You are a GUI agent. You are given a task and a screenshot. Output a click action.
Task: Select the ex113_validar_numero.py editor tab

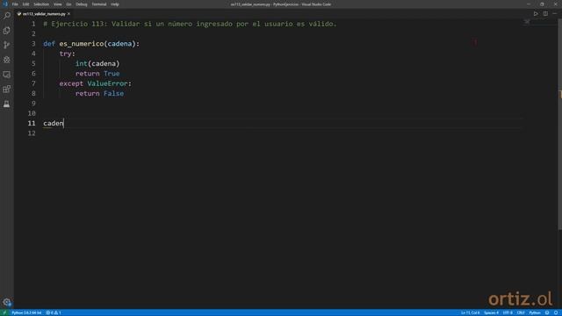43,14
